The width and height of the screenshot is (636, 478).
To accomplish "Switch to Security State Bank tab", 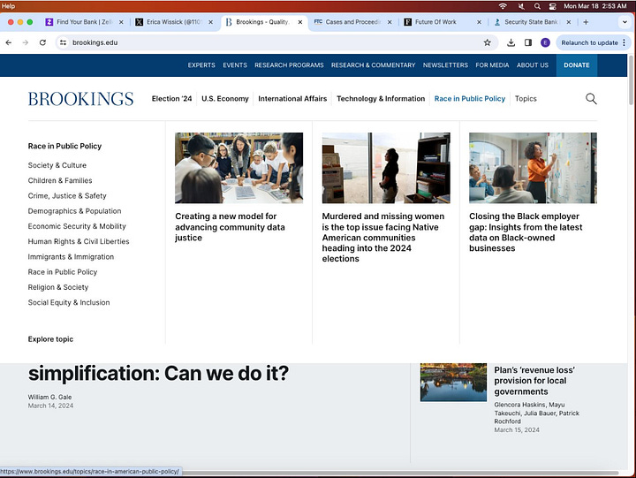I will pyautogui.click(x=531, y=22).
